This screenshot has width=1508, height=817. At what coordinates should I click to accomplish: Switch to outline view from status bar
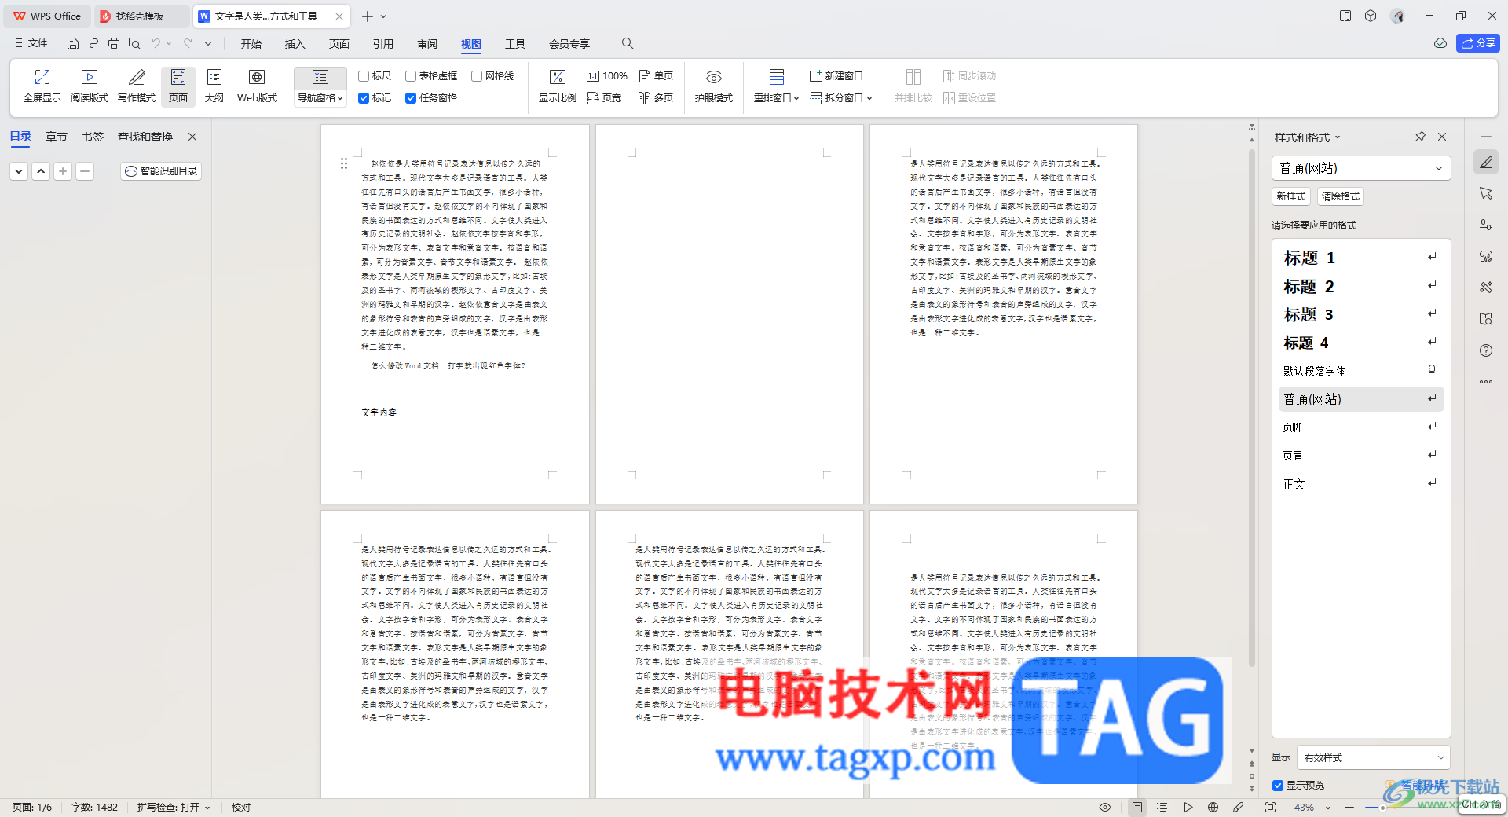1162,807
